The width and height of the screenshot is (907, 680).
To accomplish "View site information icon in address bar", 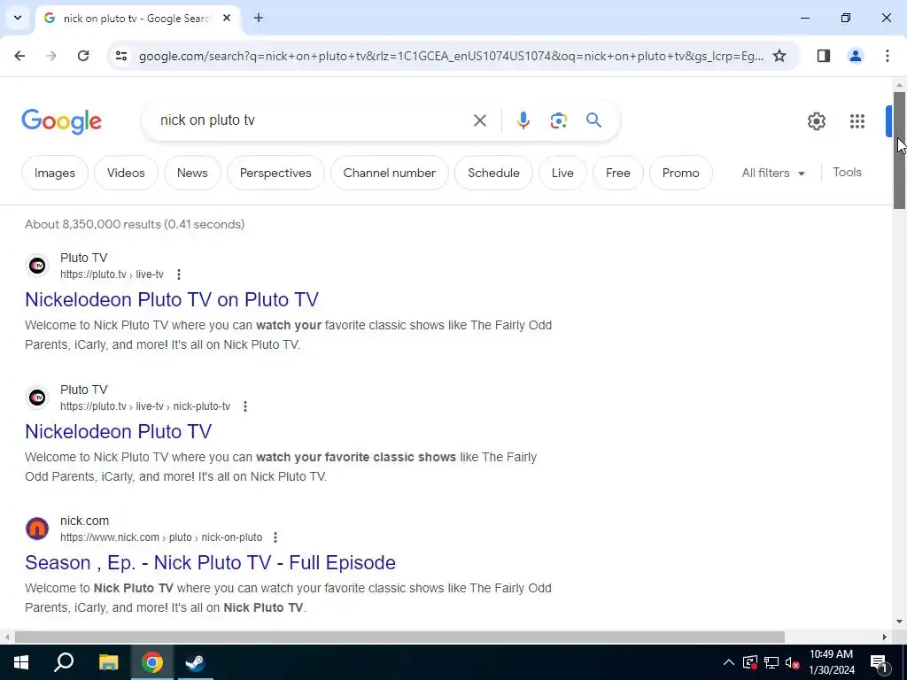I will click(x=120, y=56).
